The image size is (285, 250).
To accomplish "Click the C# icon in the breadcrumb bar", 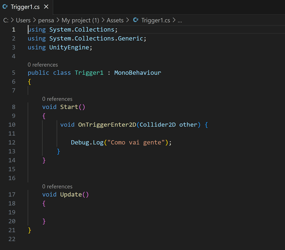I will click(136, 20).
